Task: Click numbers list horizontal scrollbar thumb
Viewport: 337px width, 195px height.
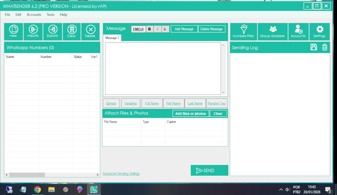Action: (27, 175)
